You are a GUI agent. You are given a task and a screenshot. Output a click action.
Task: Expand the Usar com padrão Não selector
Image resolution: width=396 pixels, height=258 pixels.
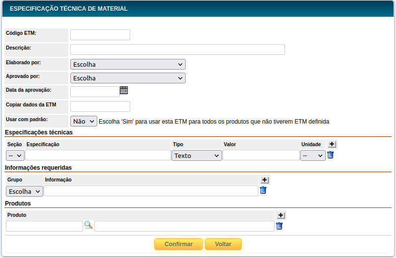point(84,121)
